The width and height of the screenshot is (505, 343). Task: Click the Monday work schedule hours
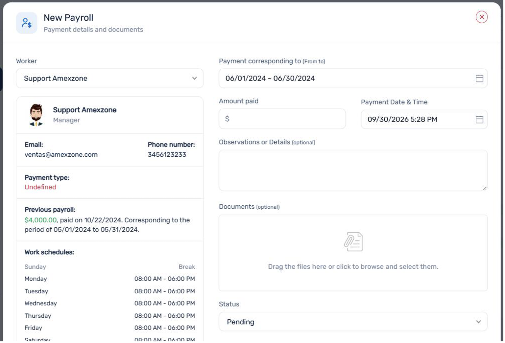click(164, 279)
